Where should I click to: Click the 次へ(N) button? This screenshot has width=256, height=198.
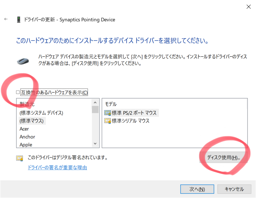197,189
